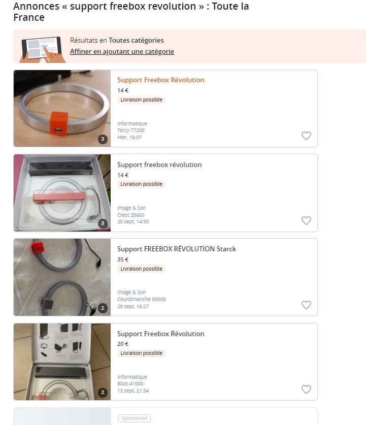Favorite the 14 € Torcy 77200 listing
This screenshot has height=425, width=366.
[x=306, y=136]
